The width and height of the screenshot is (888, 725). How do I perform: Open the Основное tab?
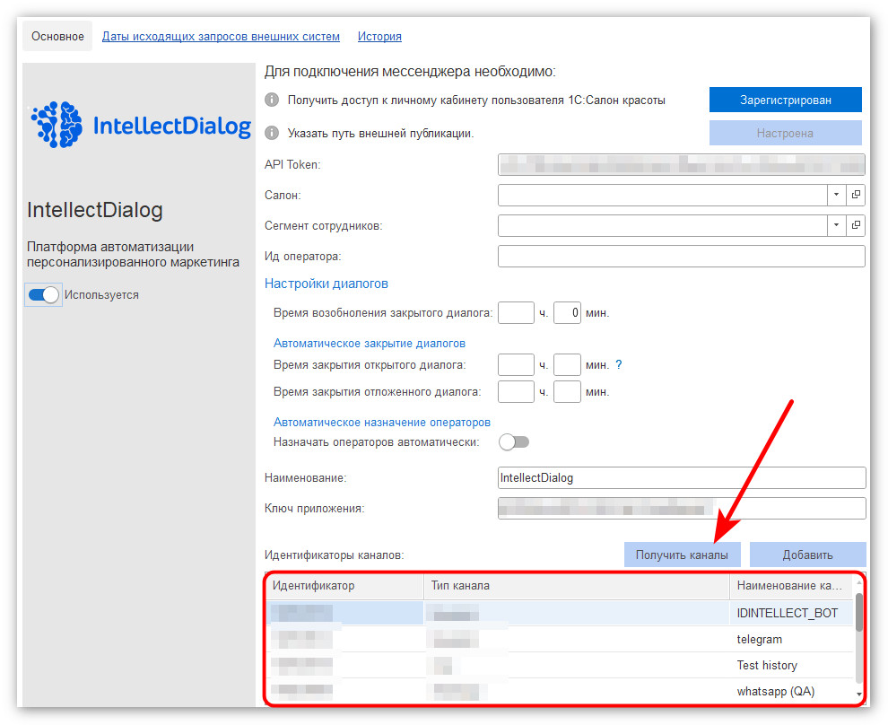57,36
